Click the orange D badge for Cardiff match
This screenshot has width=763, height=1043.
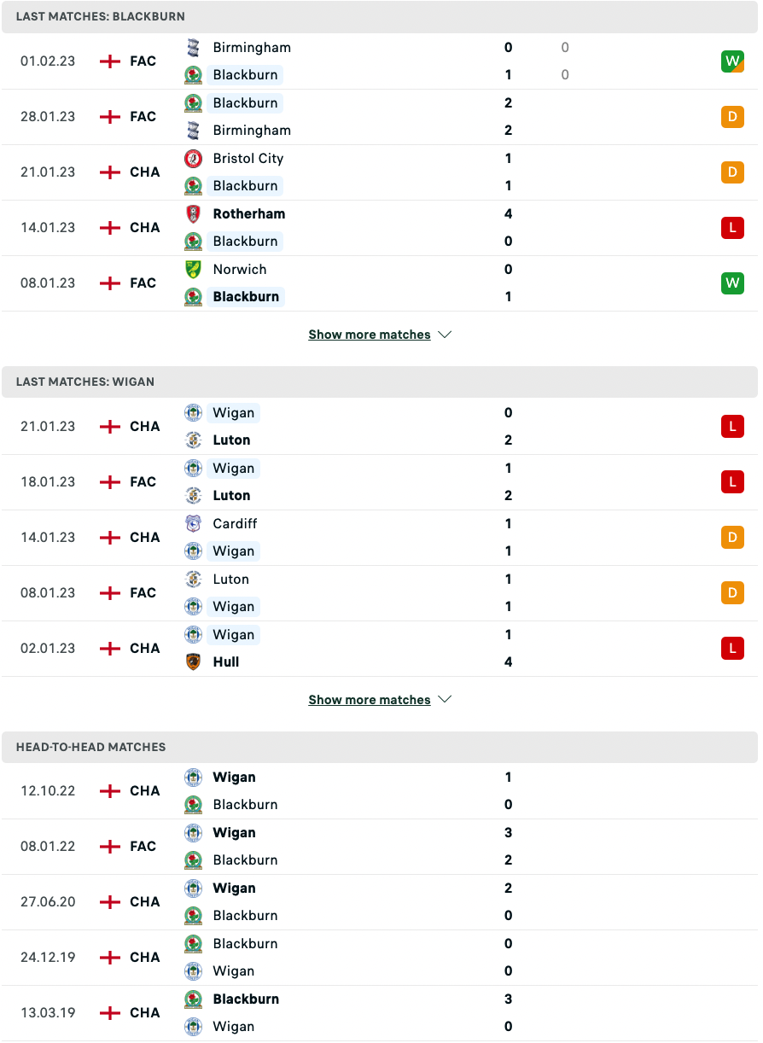pyautogui.click(x=732, y=538)
